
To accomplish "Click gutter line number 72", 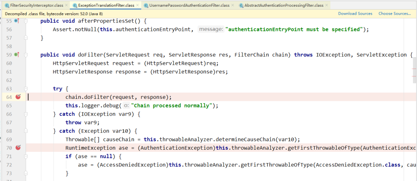I will 9,165.
